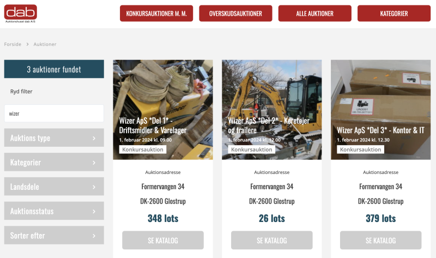Image resolution: width=436 pixels, height=258 pixels.
Task: Go to Alle auktioner
Action: (315, 13)
